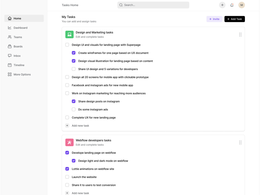Check Design all 20 screens for mobile app

[x=67, y=77]
